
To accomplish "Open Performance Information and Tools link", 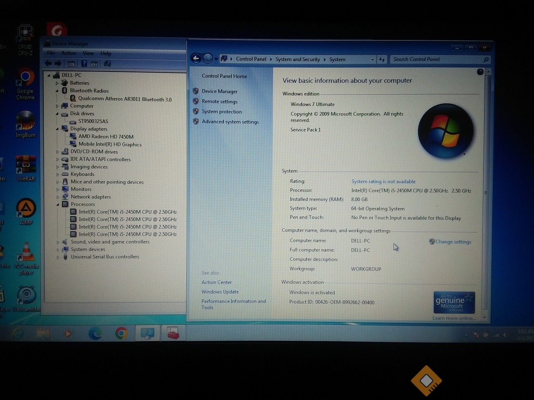I will [x=234, y=304].
